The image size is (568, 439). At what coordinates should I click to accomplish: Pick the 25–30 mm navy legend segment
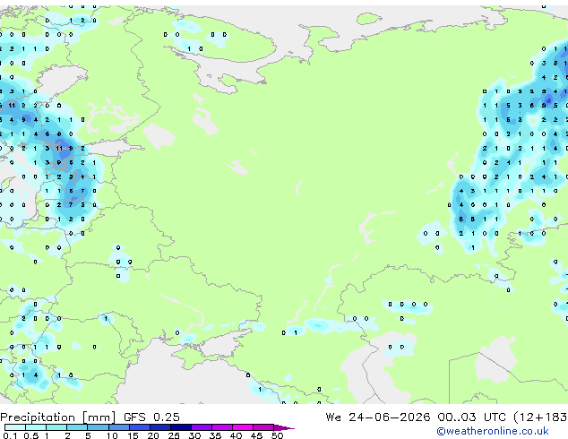coord(181,427)
